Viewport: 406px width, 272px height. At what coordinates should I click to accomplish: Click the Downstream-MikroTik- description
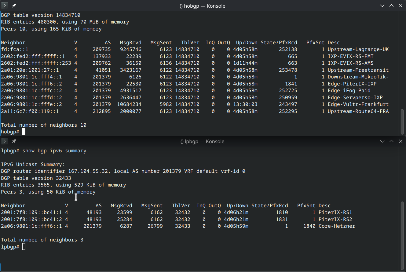[x=358, y=77]
